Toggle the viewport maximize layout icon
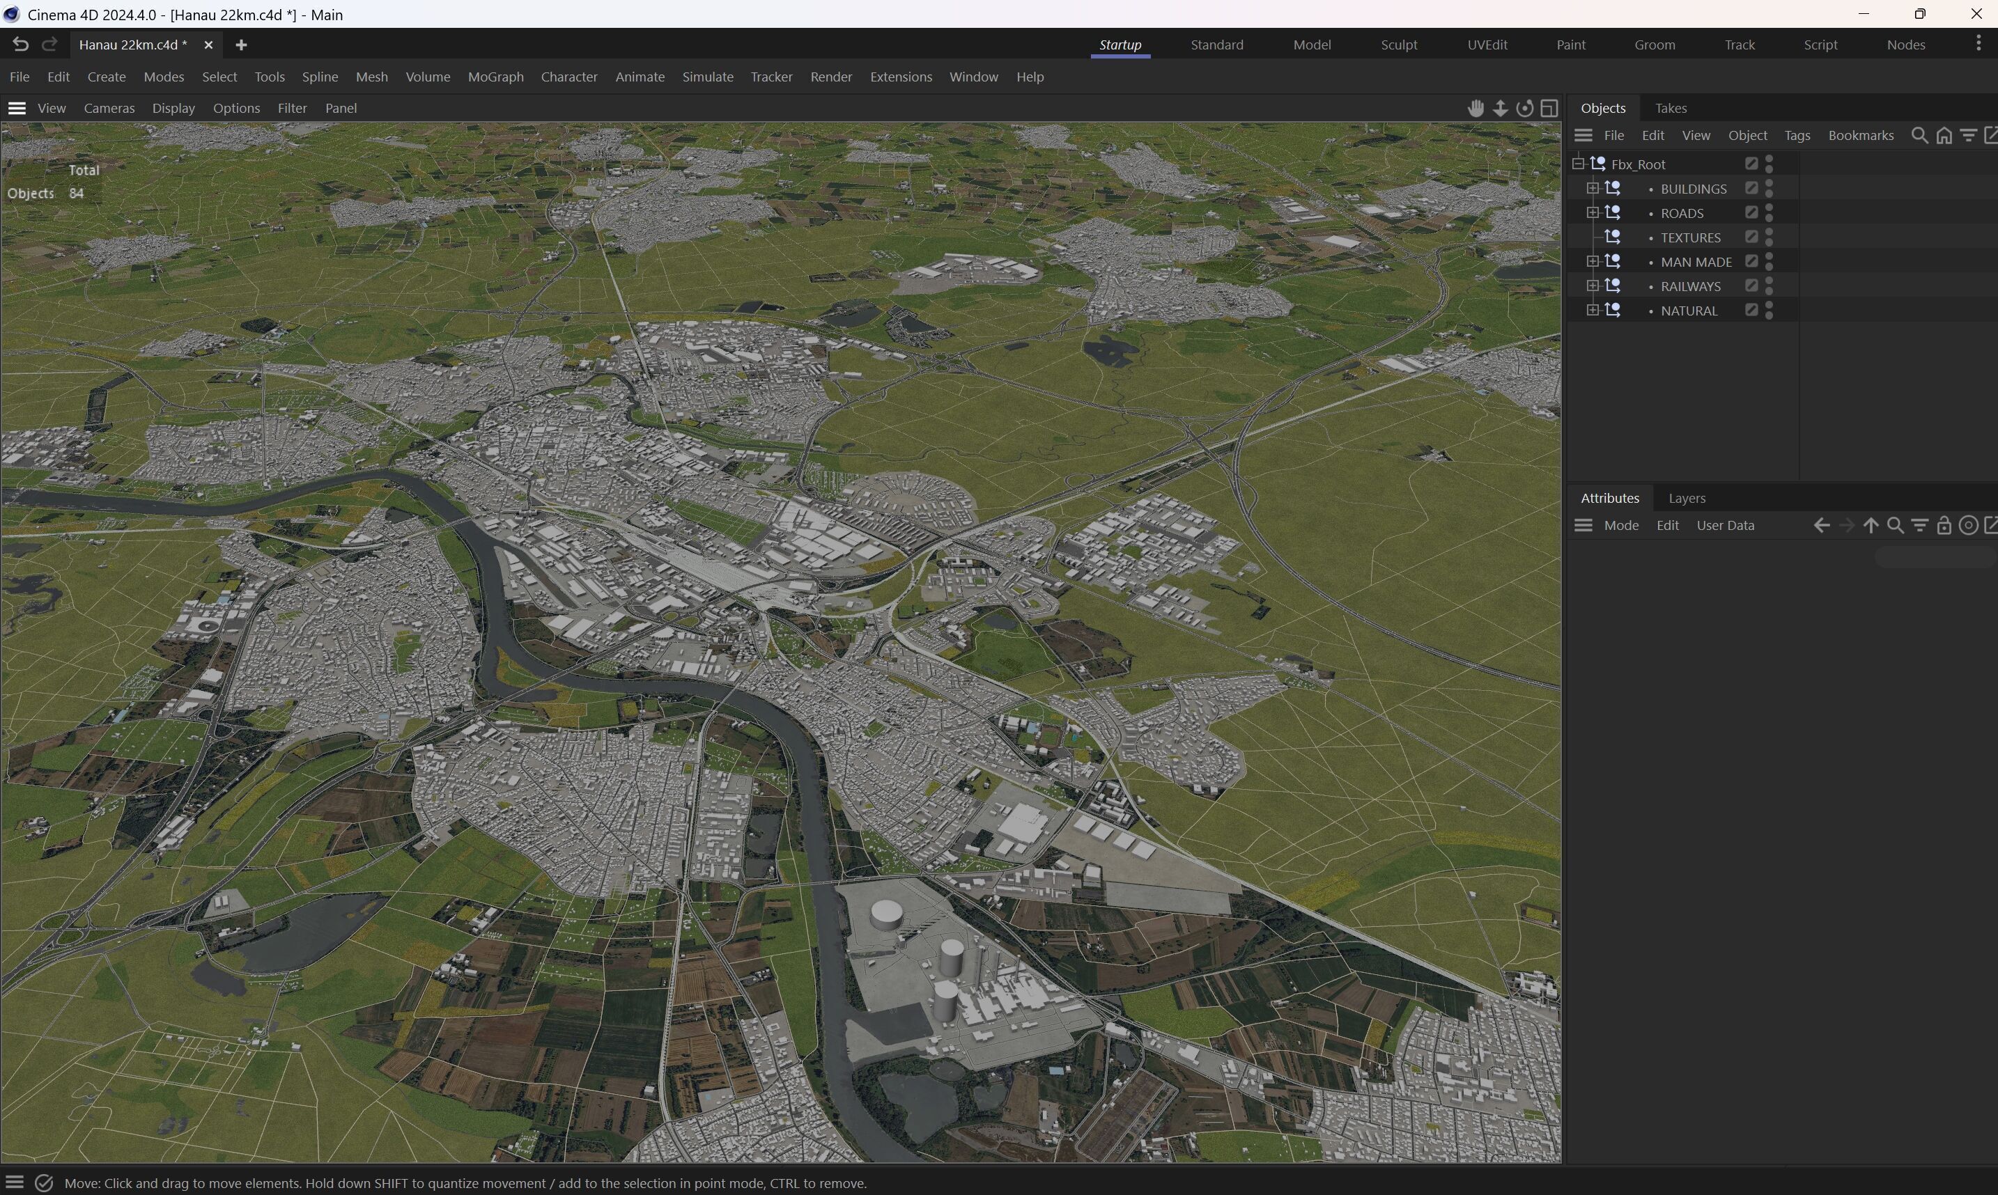The width and height of the screenshot is (1998, 1195). coord(1549,108)
